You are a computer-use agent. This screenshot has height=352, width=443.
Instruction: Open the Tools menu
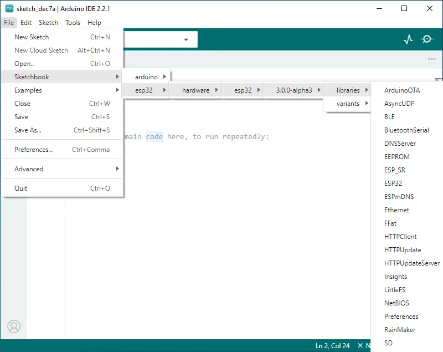[73, 23]
